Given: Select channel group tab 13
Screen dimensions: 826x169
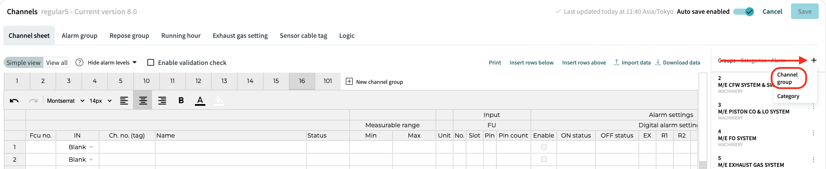Looking at the screenshot, I should (x=224, y=81).
